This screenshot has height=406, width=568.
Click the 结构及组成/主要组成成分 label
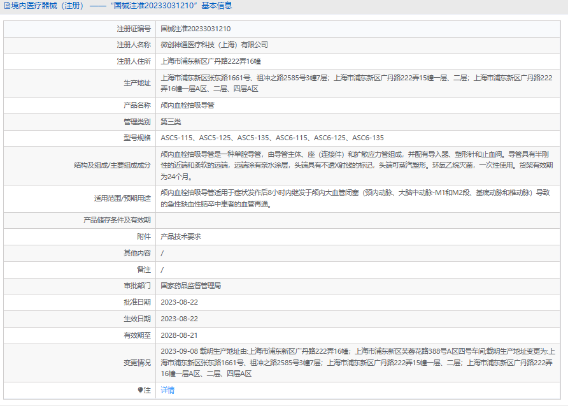(x=112, y=165)
